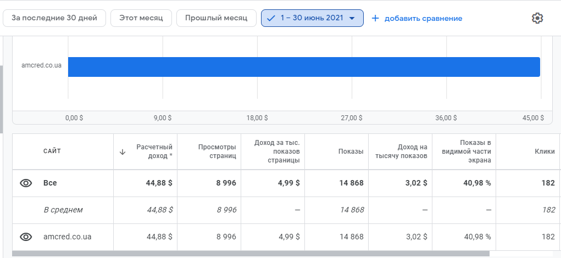The image size is (561, 258).
Task: Click the bold 40,98 % viewability cell
Action: coord(477,183)
